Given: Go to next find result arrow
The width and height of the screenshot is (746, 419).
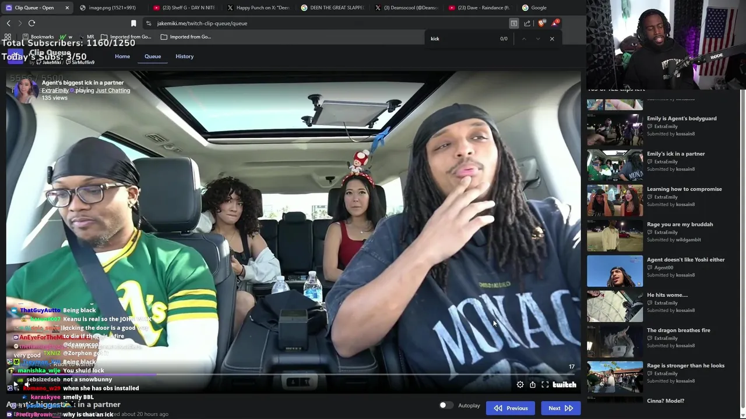Looking at the screenshot, I should pyautogui.click(x=537, y=39).
